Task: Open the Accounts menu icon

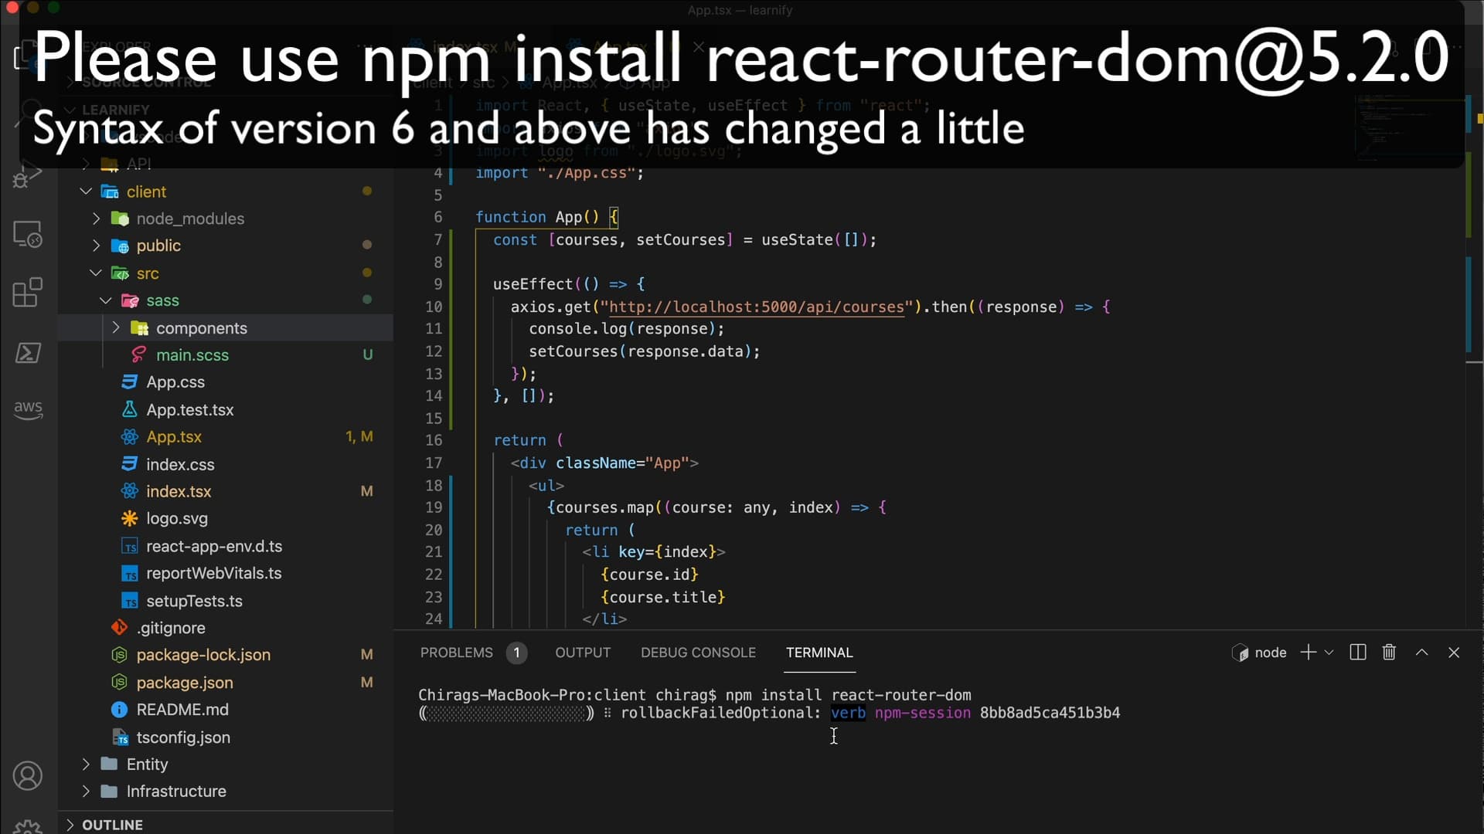Action: click(x=28, y=776)
